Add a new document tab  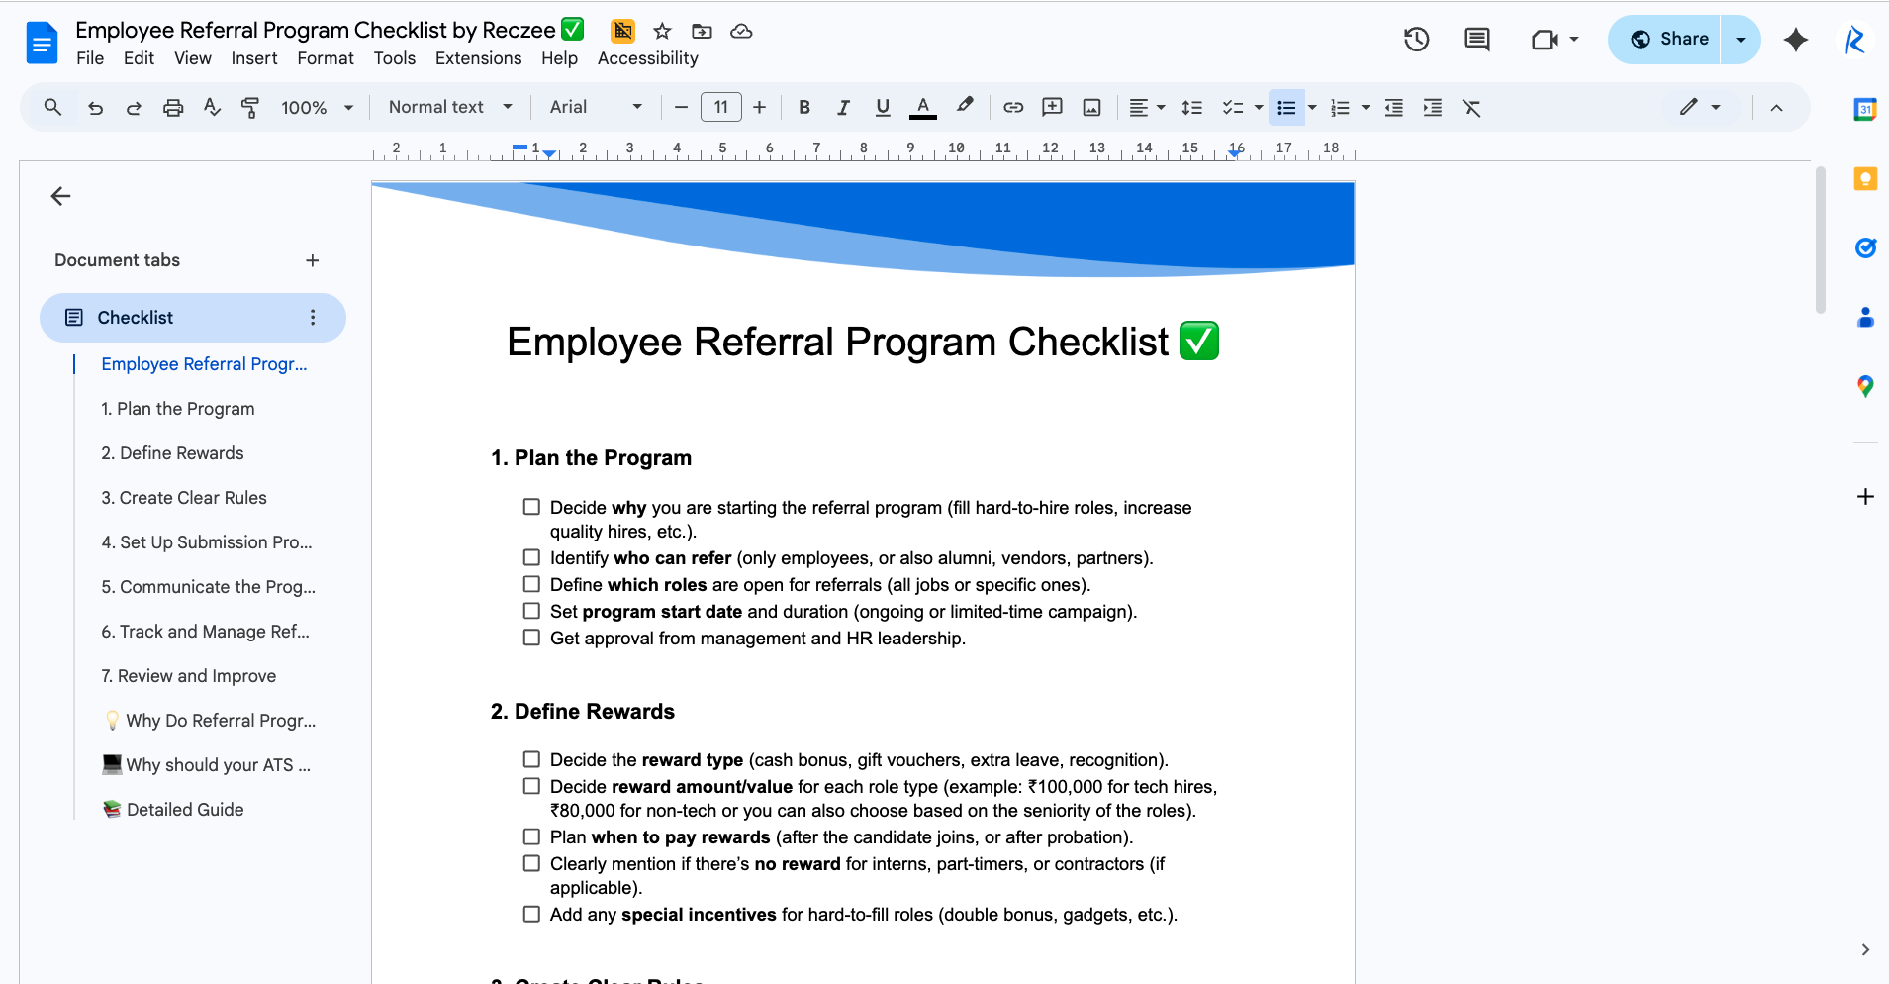click(x=313, y=260)
